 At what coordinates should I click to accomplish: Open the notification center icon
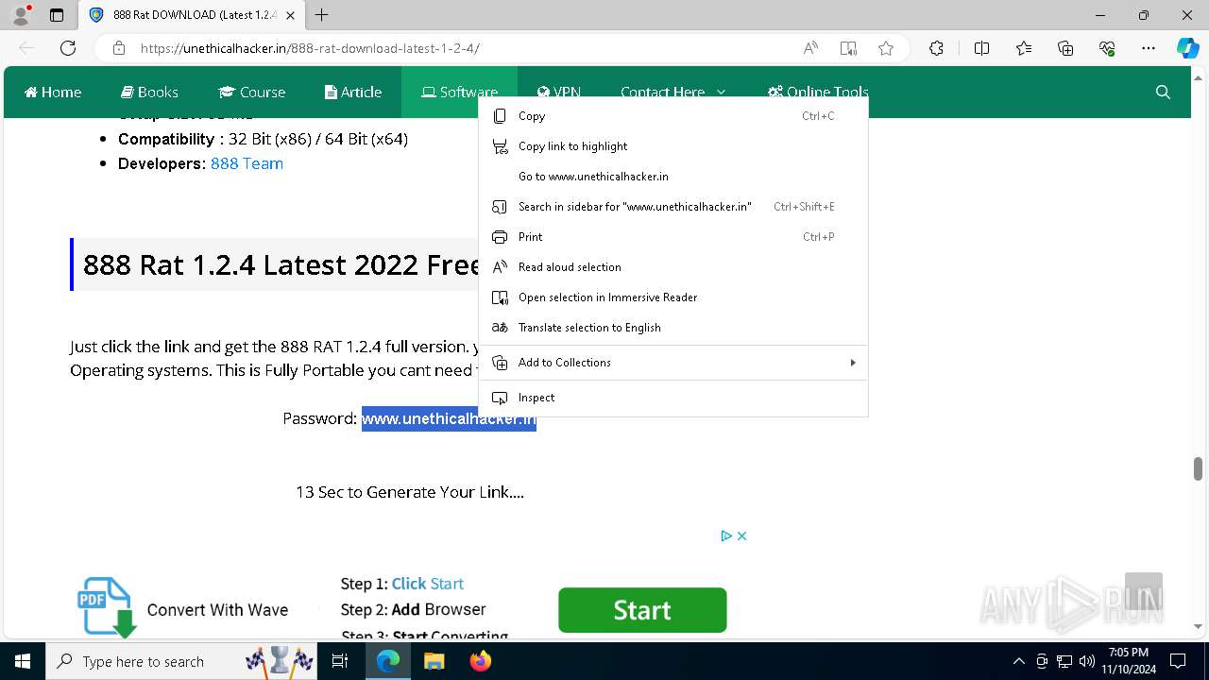point(1178,661)
